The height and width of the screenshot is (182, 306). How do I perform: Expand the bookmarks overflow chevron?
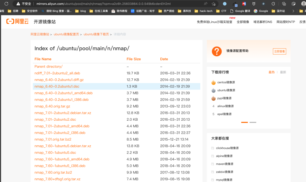(293, 11)
